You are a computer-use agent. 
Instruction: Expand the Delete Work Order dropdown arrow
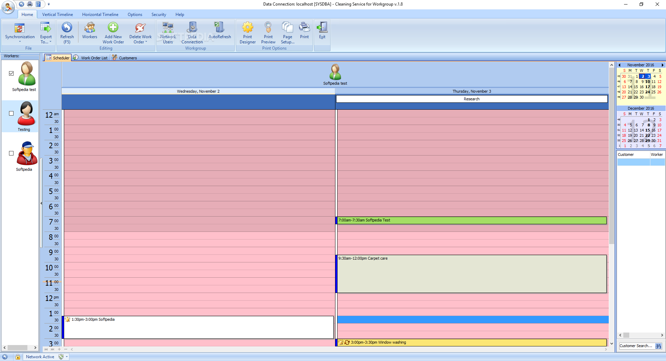pos(146,42)
